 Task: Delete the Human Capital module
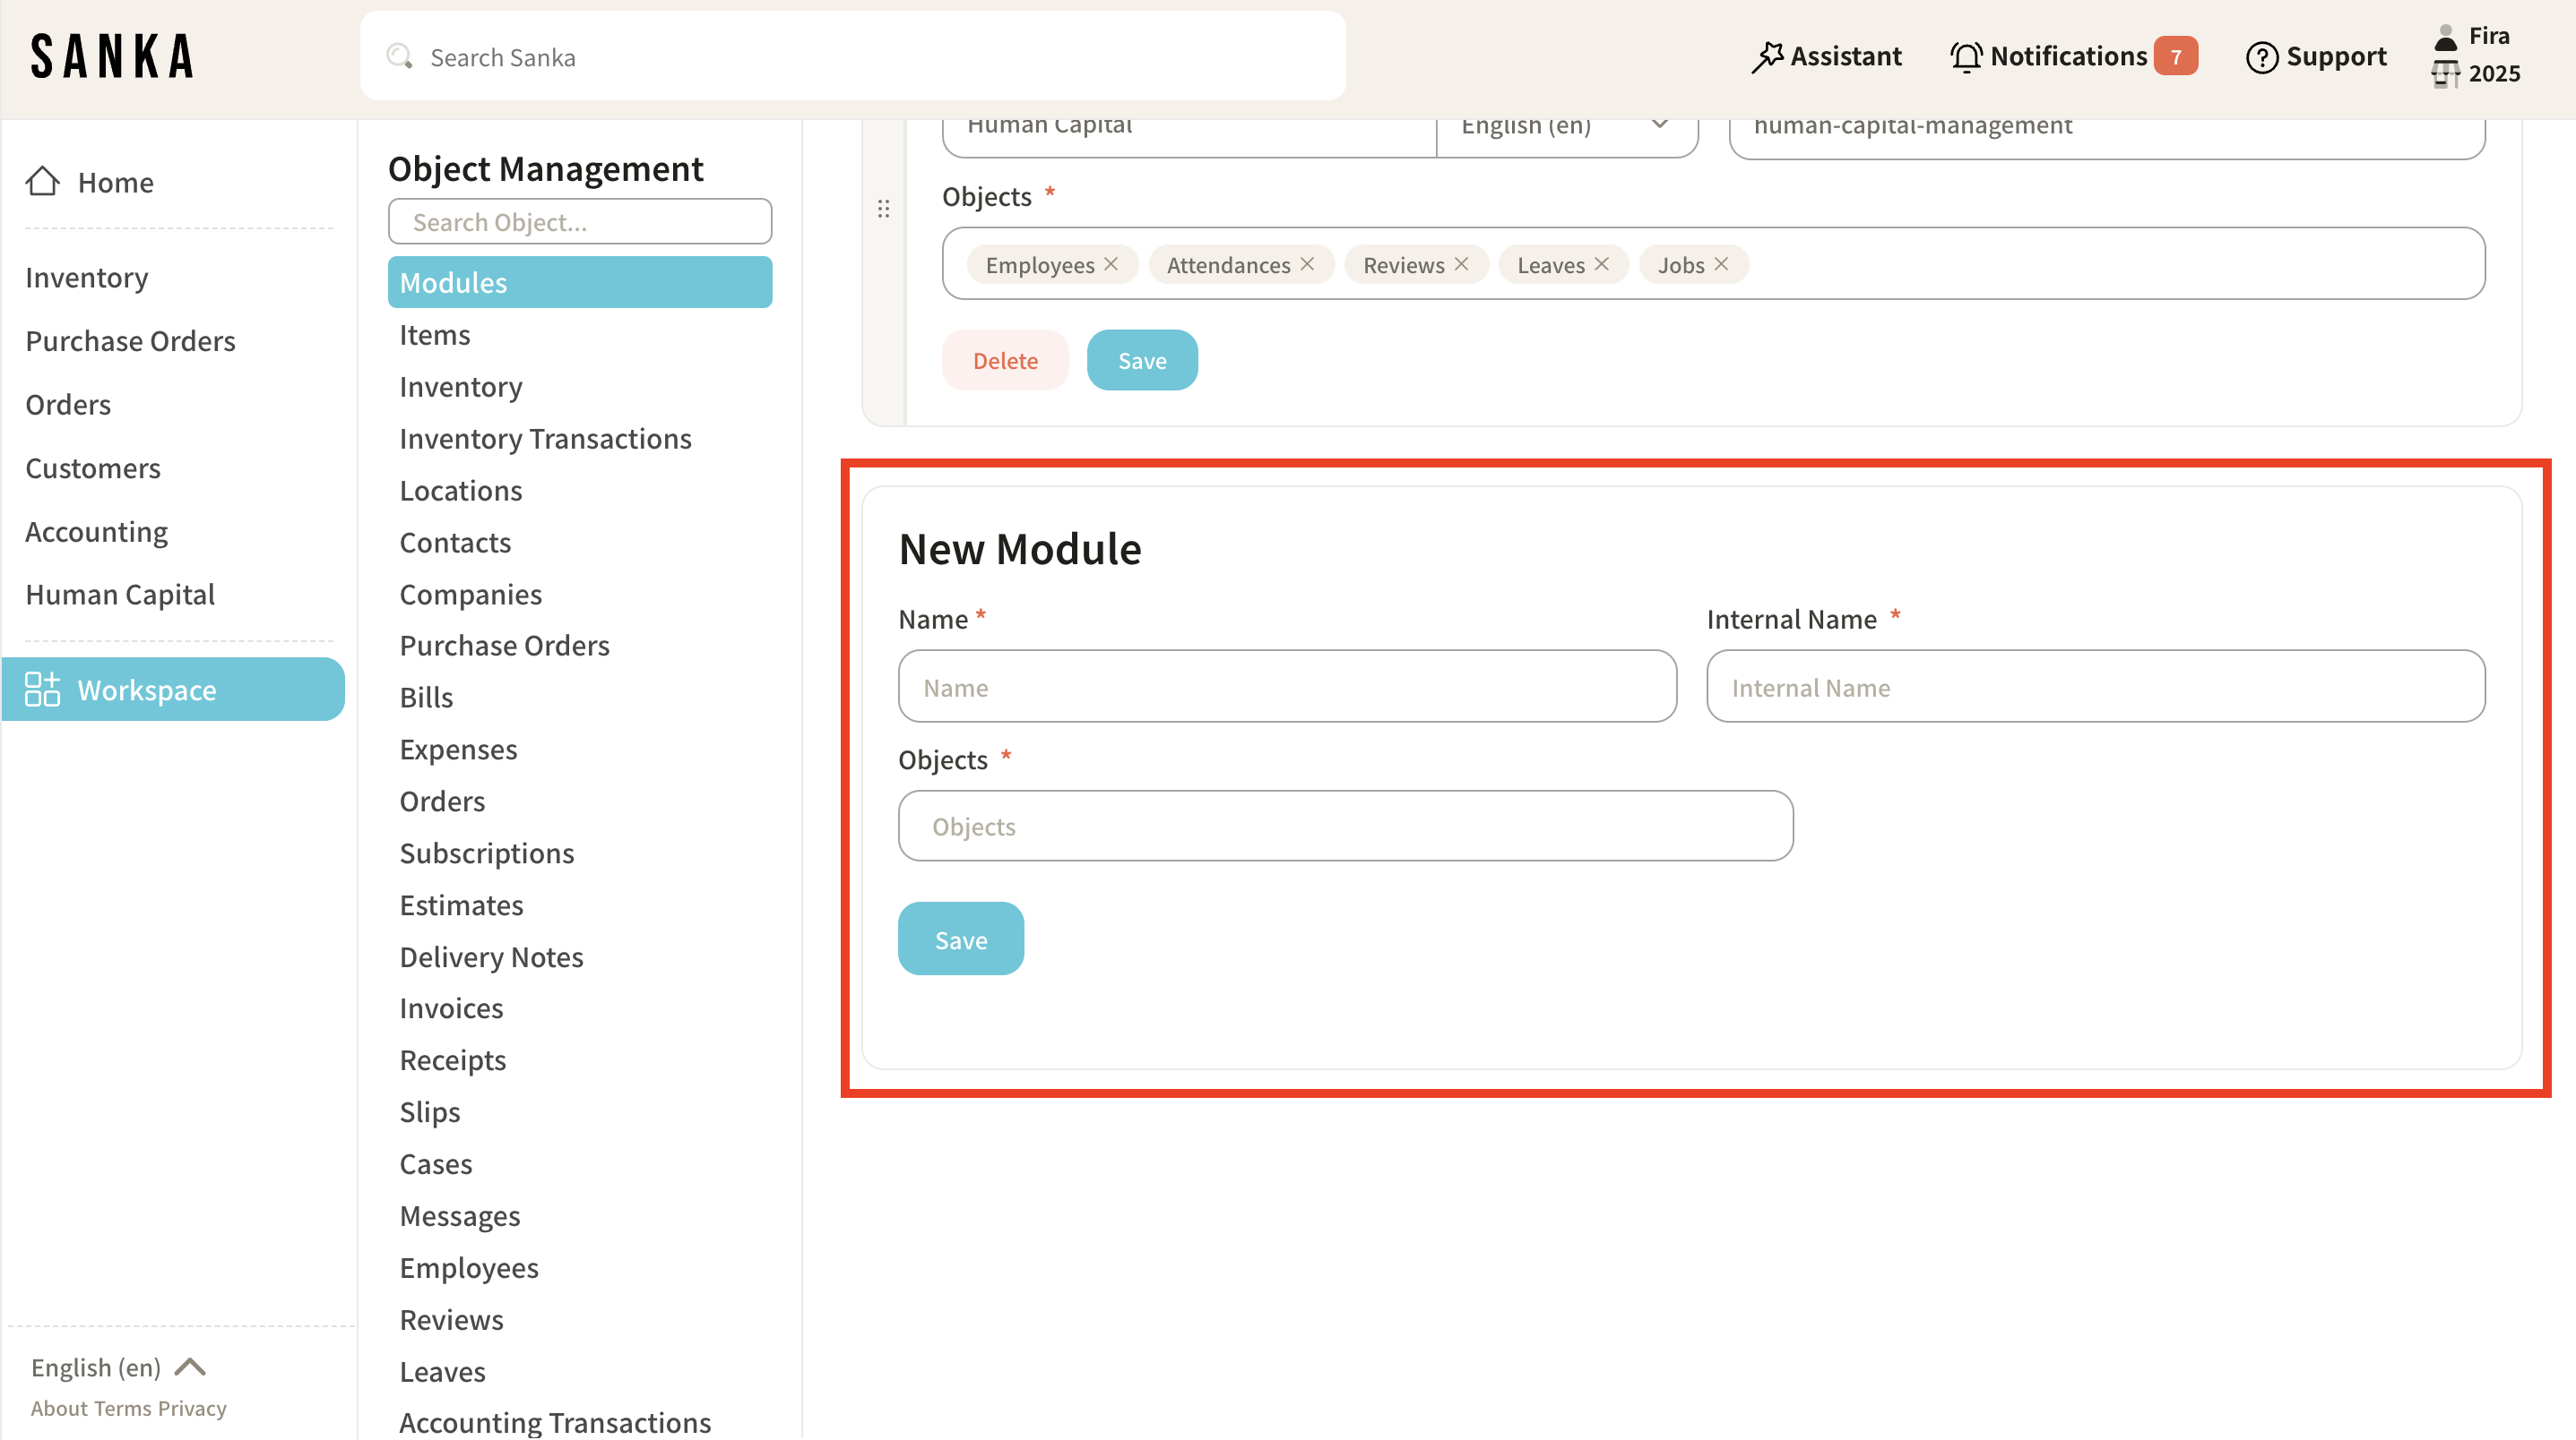1004,361
